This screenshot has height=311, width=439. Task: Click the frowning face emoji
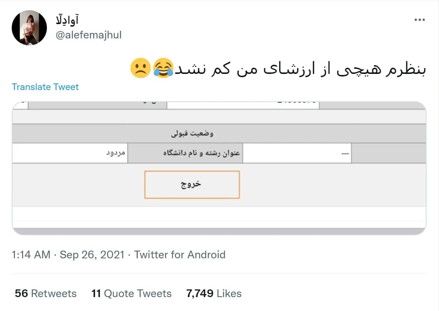tap(140, 68)
